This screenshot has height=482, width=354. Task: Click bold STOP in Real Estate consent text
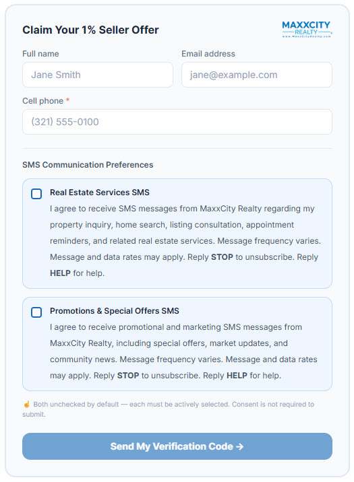tap(222, 257)
